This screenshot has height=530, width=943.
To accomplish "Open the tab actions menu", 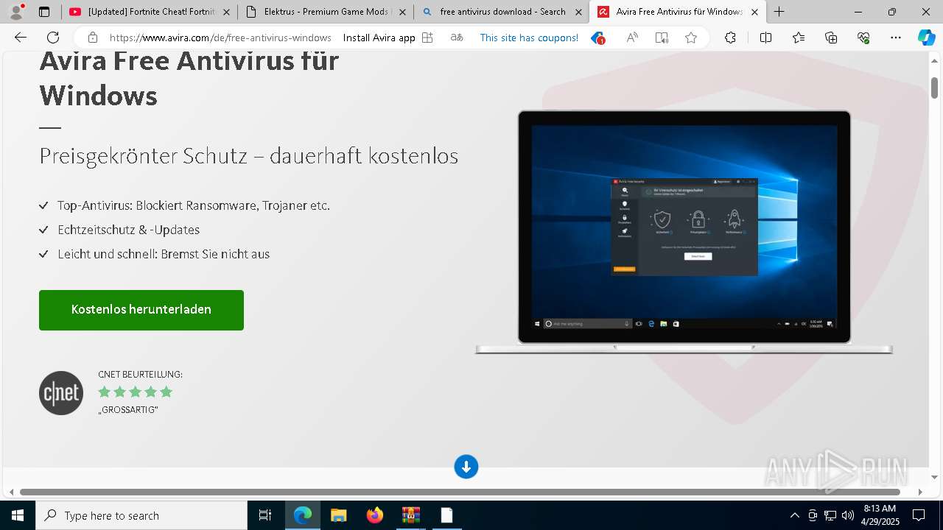I will (x=44, y=12).
